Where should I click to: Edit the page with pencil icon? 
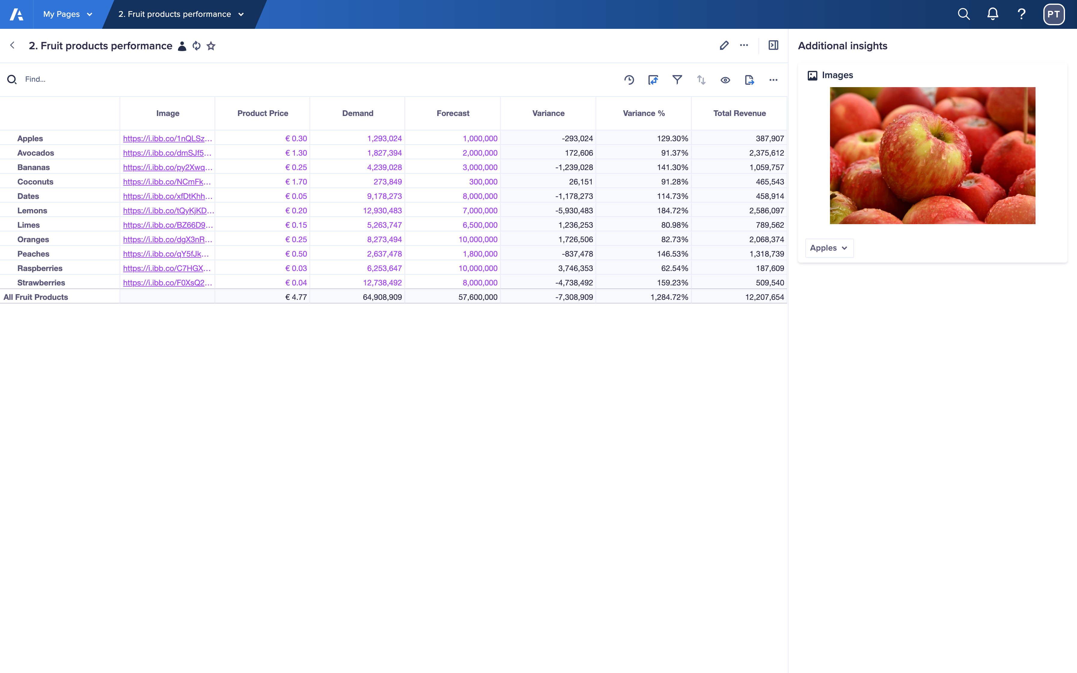pyautogui.click(x=724, y=45)
